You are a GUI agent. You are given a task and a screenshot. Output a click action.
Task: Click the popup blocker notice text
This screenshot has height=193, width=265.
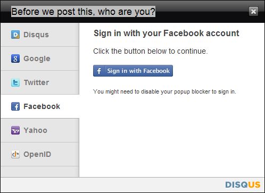(164, 91)
